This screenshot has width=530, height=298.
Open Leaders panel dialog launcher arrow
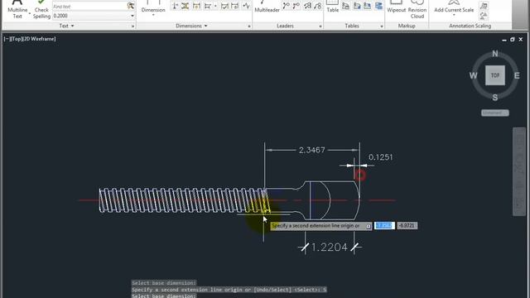(320, 26)
